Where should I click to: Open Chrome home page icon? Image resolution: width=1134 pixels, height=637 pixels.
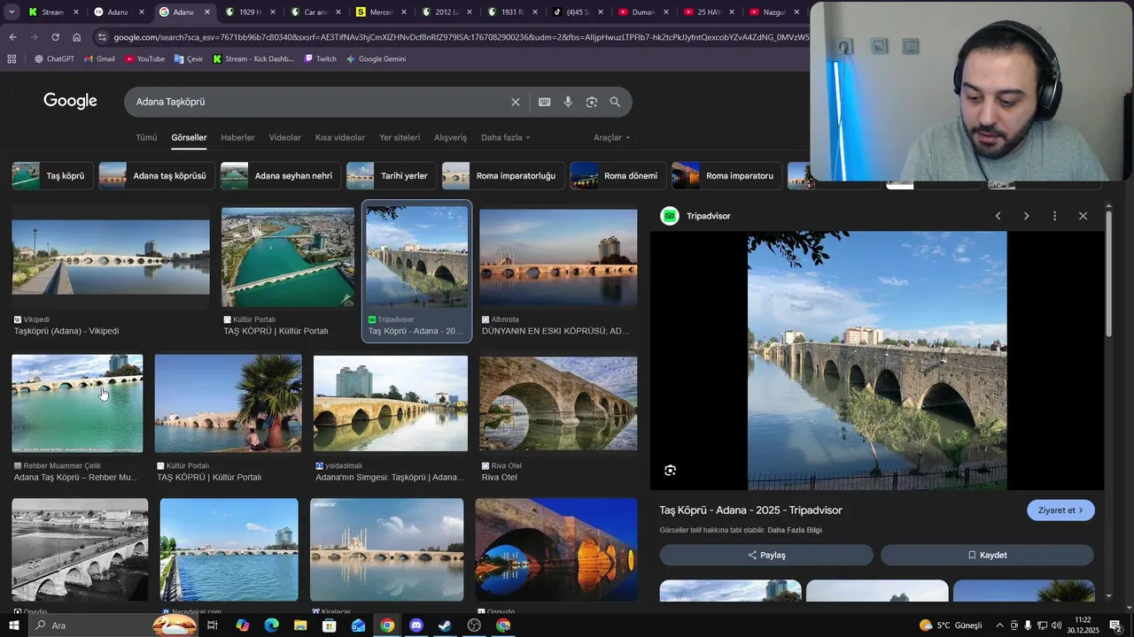[x=76, y=37]
